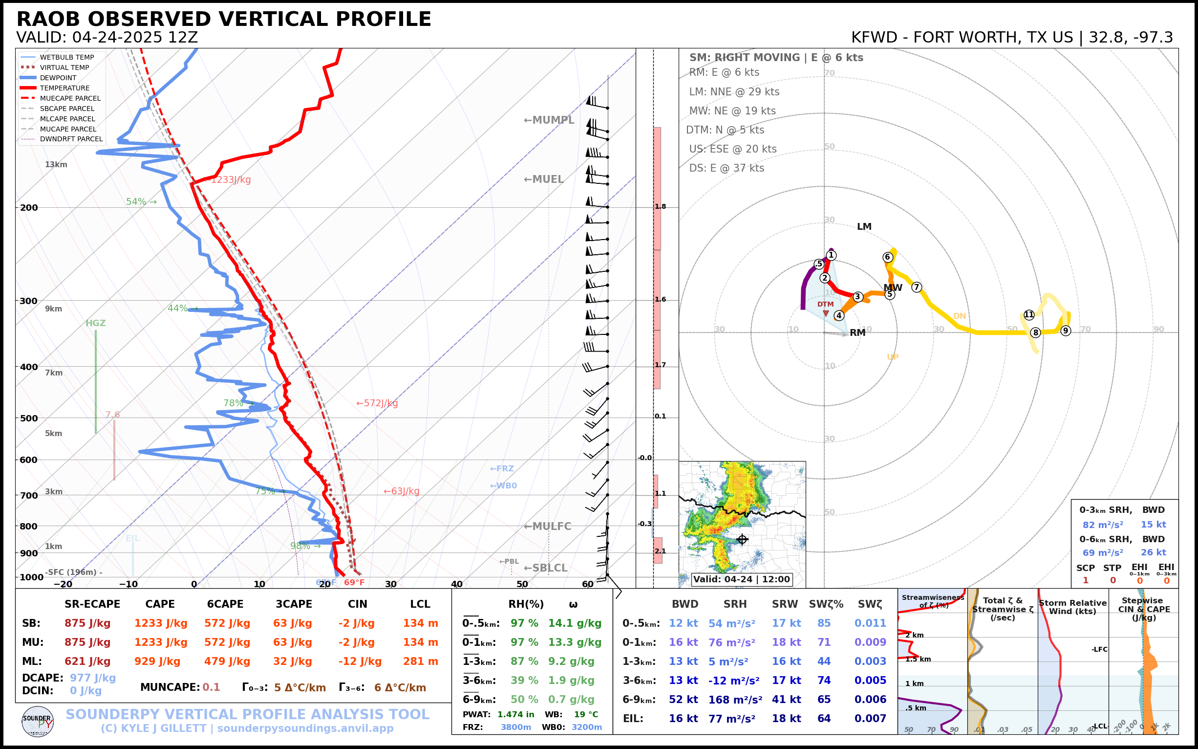Click hodograph height marker 9

coord(1065,330)
